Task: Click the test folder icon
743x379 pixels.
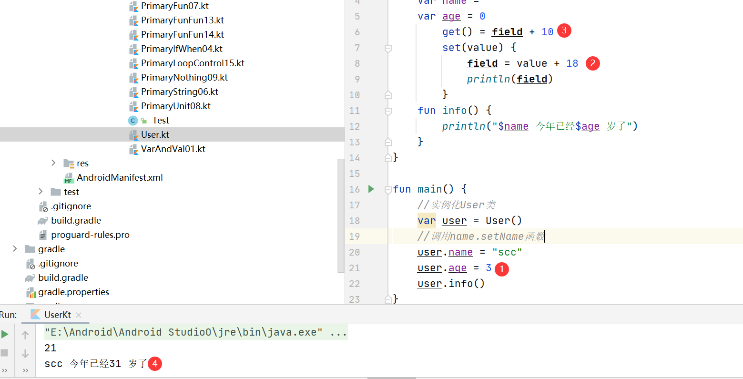Action: point(56,192)
